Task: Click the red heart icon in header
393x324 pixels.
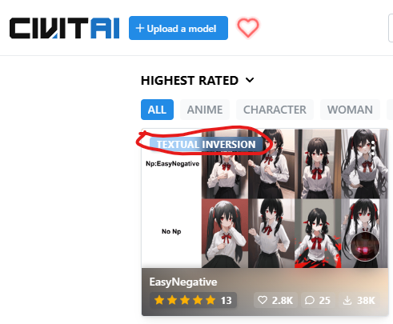Action: point(248,27)
